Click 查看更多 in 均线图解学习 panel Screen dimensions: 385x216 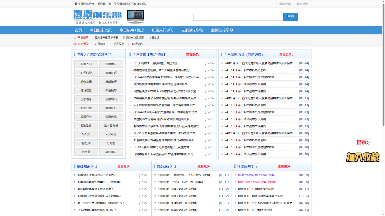coord(284,166)
